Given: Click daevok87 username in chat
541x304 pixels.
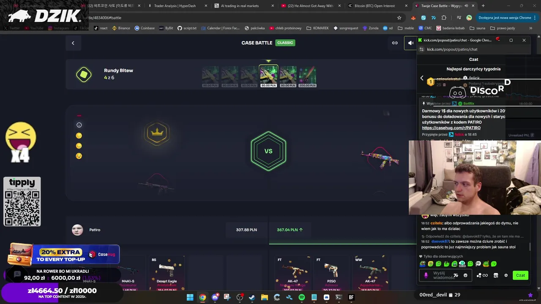Looking at the screenshot, I should point(440,242).
